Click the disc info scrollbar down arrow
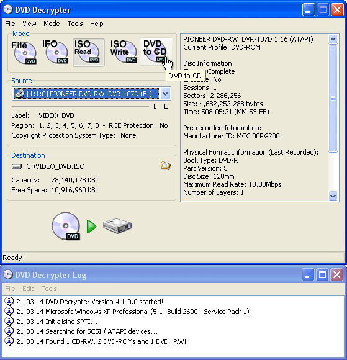This screenshot has height=360, width=347. pyautogui.click(x=333, y=196)
